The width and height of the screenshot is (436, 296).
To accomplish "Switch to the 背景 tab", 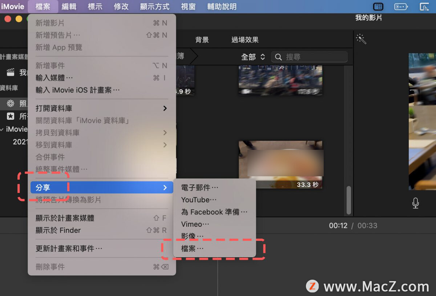I will click(202, 40).
